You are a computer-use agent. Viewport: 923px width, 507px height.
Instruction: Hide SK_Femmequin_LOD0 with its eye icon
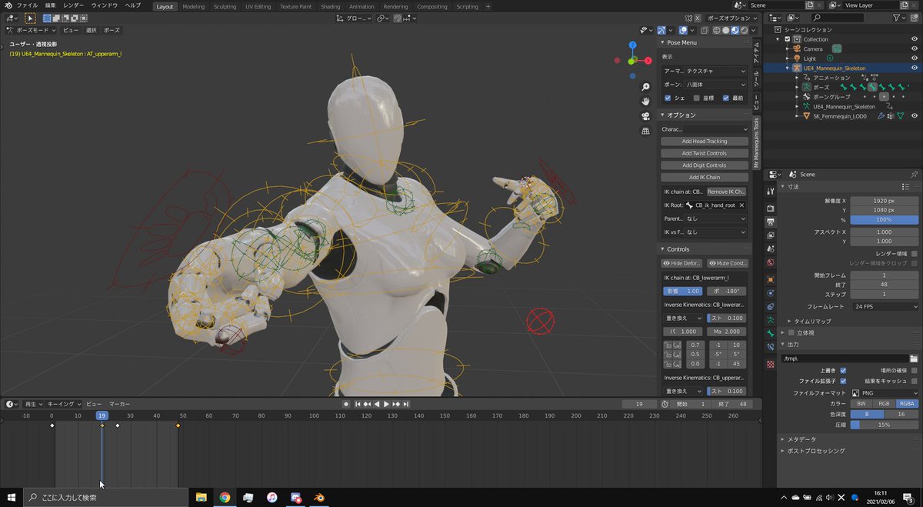(x=915, y=116)
